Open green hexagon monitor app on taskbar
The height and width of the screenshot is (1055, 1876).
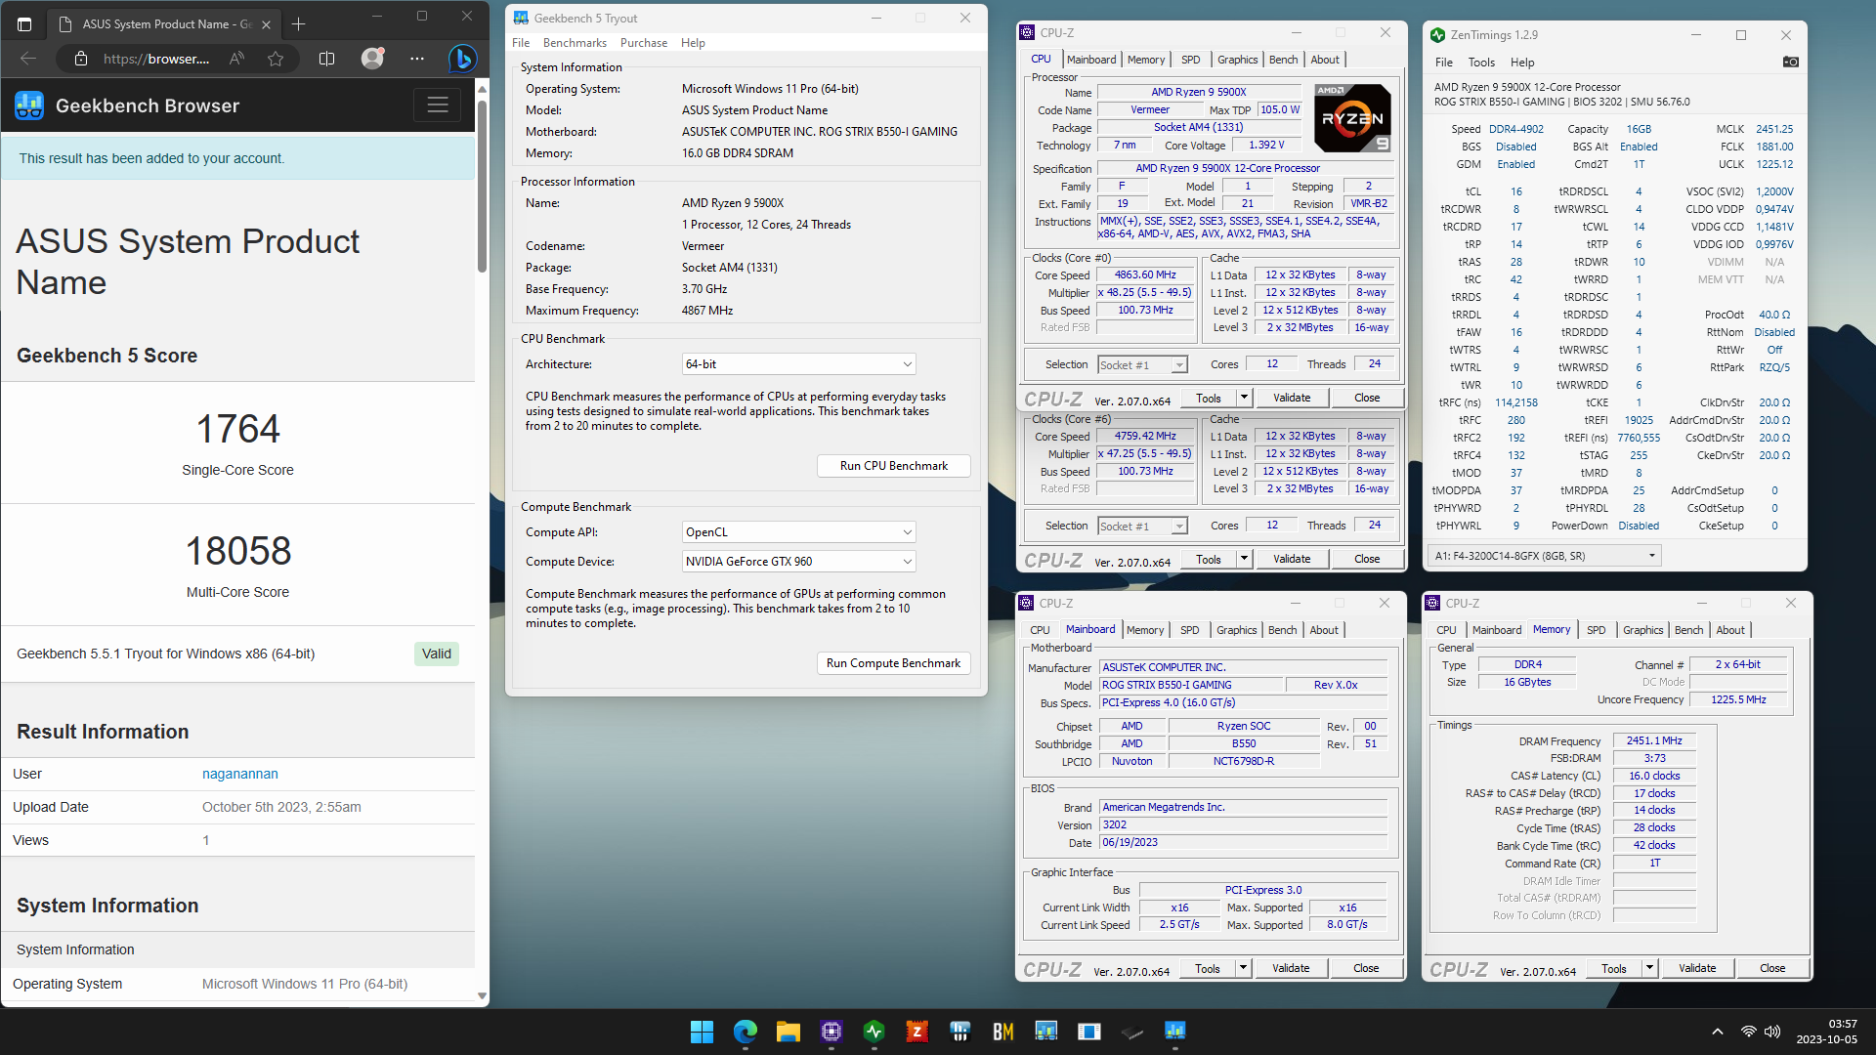point(874,1032)
